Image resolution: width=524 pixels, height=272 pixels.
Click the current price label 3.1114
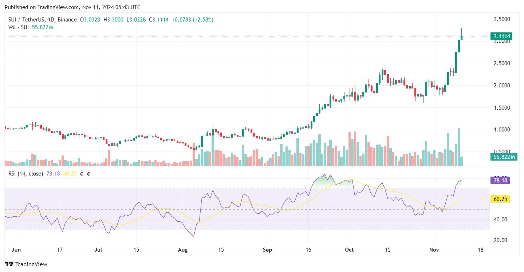[x=501, y=36]
